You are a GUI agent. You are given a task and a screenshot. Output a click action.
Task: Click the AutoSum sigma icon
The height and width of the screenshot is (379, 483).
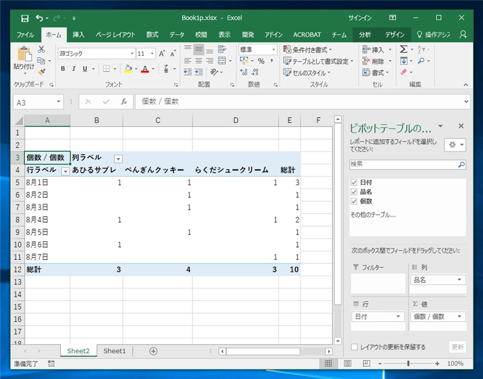pyautogui.click(x=404, y=50)
